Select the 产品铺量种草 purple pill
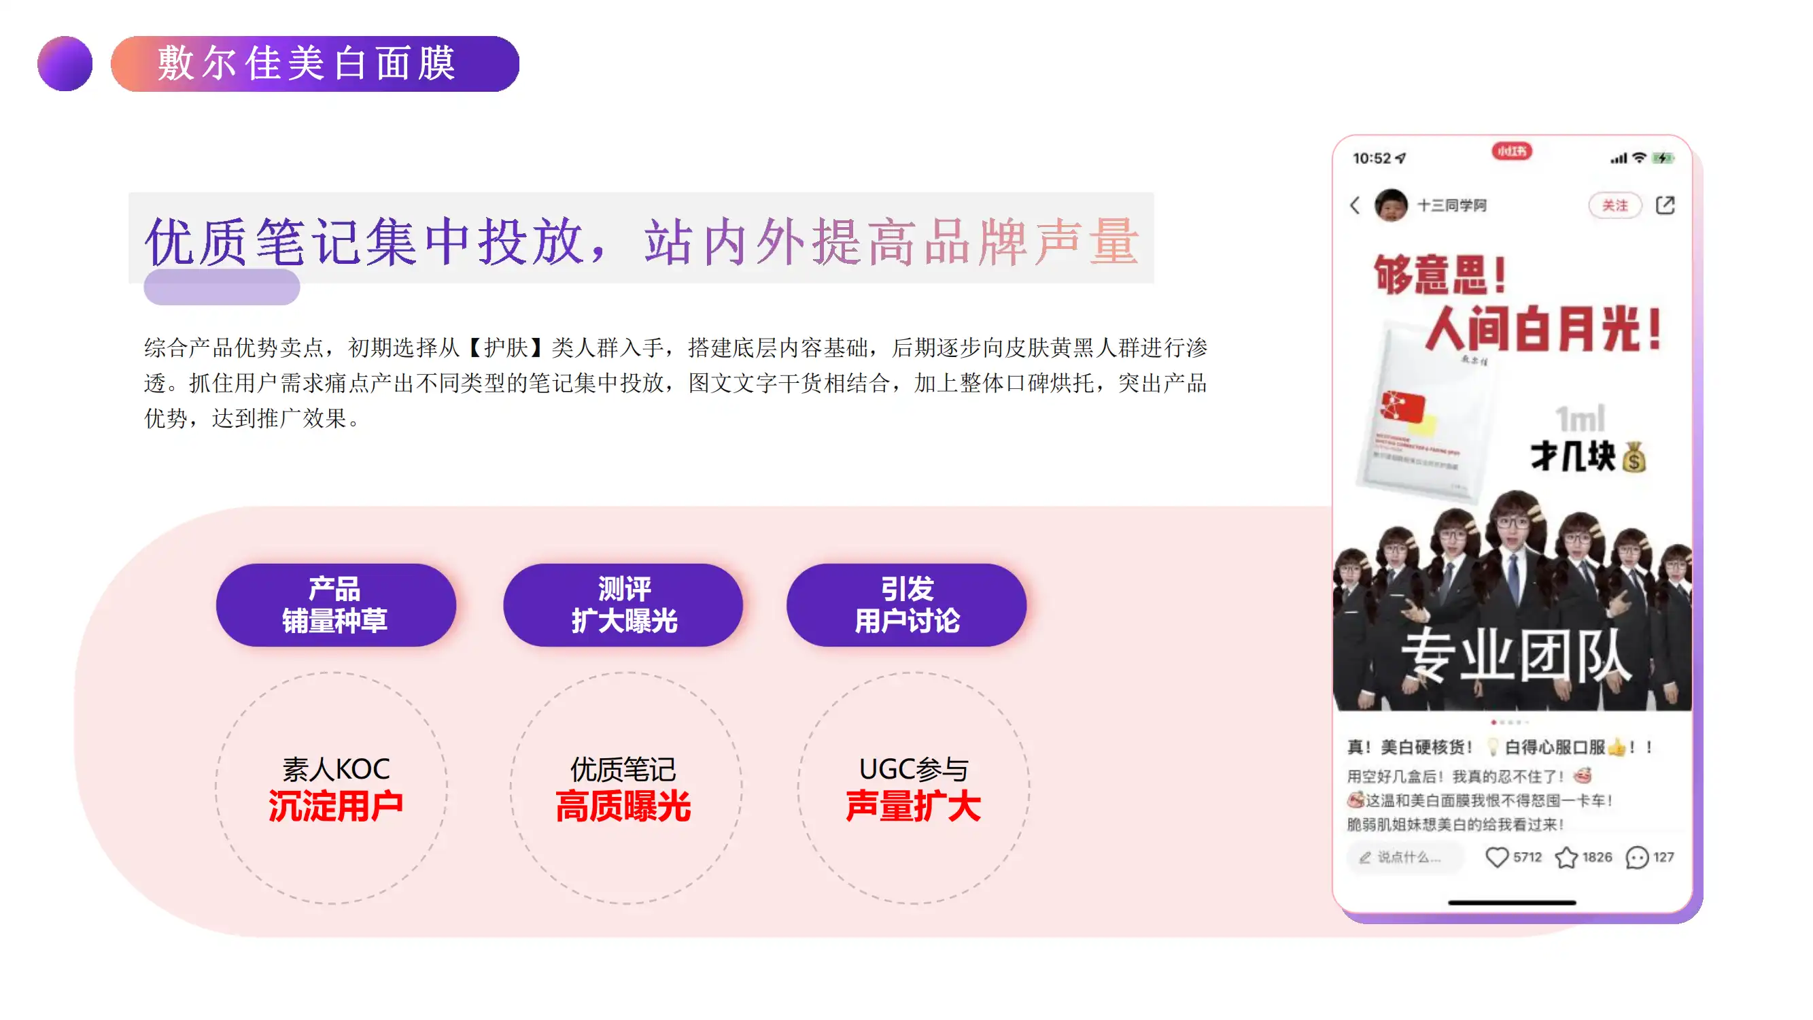This screenshot has height=1020, width=1813. tap(336, 605)
